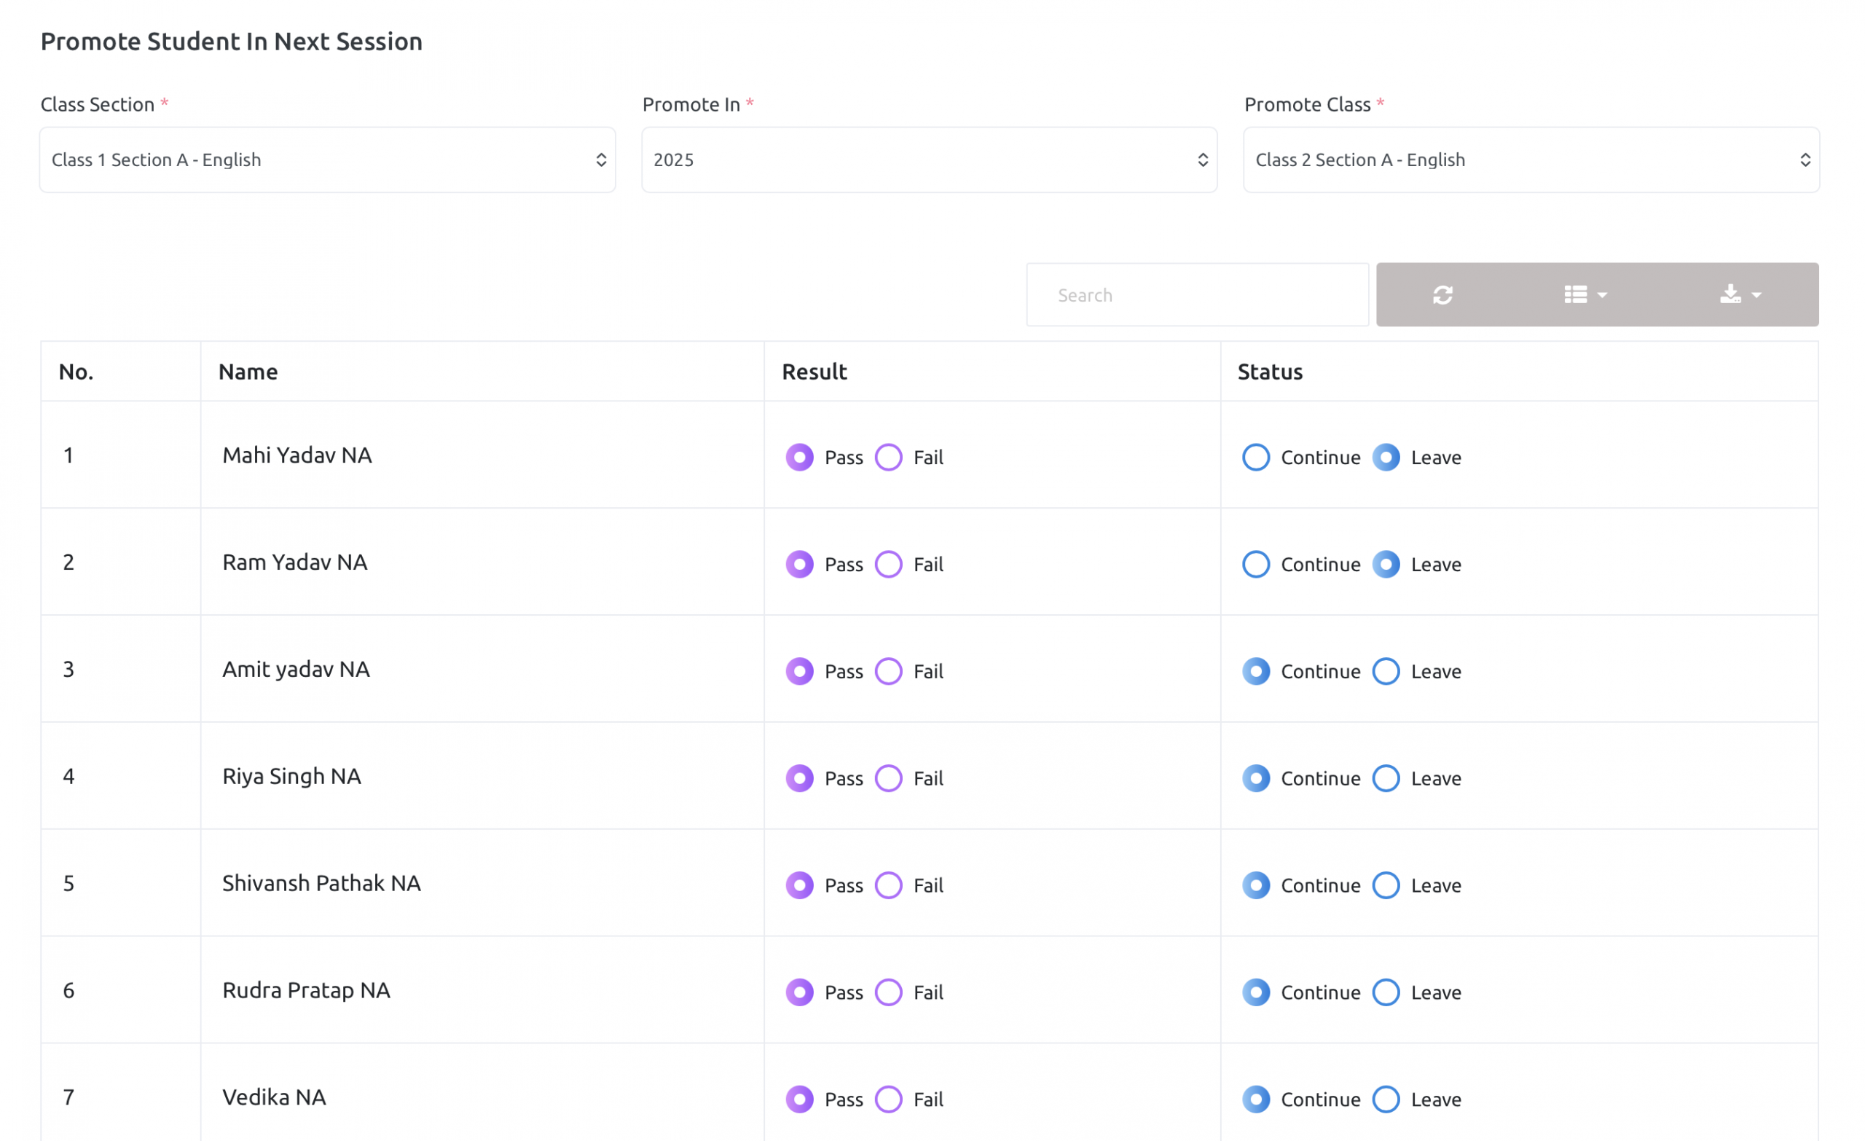Image resolution: width=1865 pixels, height=1141 pixels.
Task: Expand the Promote Class dropdown
Action: click(x=1531, y=160)
